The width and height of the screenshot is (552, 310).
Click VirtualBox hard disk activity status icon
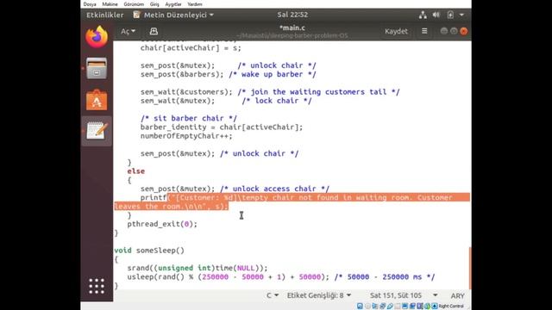(360, 307)
